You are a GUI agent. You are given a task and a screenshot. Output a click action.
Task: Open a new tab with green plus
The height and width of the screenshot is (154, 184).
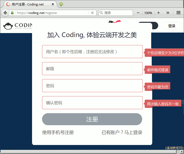61,4
